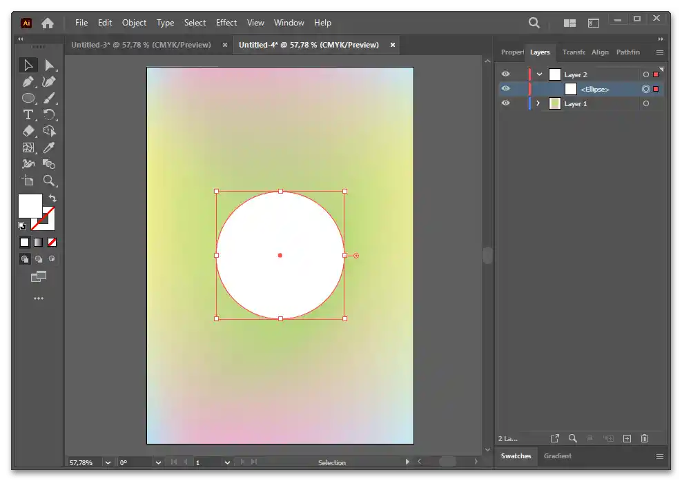This screenshot has width=682, height=481.
Task: Click Create New Layer icon
Action: tap(627, 438)
